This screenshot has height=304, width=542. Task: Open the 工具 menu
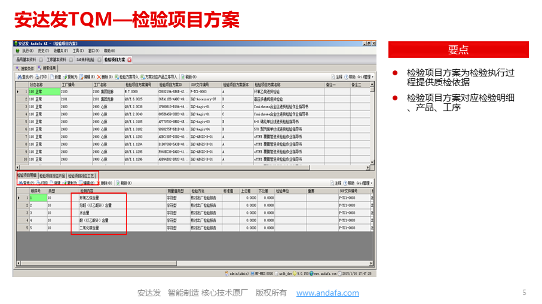78,51
